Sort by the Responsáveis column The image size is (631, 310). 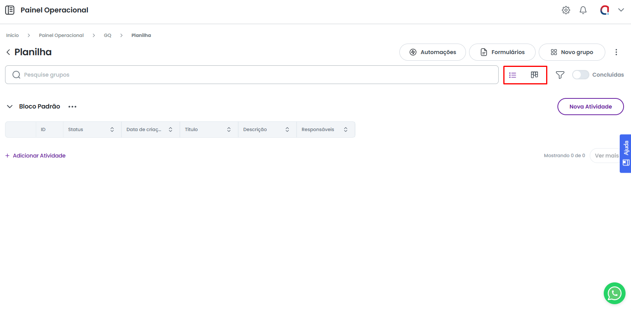click(346, 130)
